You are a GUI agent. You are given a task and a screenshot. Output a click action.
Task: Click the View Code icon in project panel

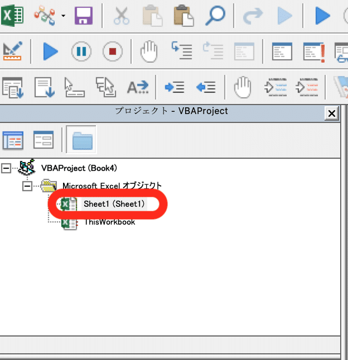13,140
